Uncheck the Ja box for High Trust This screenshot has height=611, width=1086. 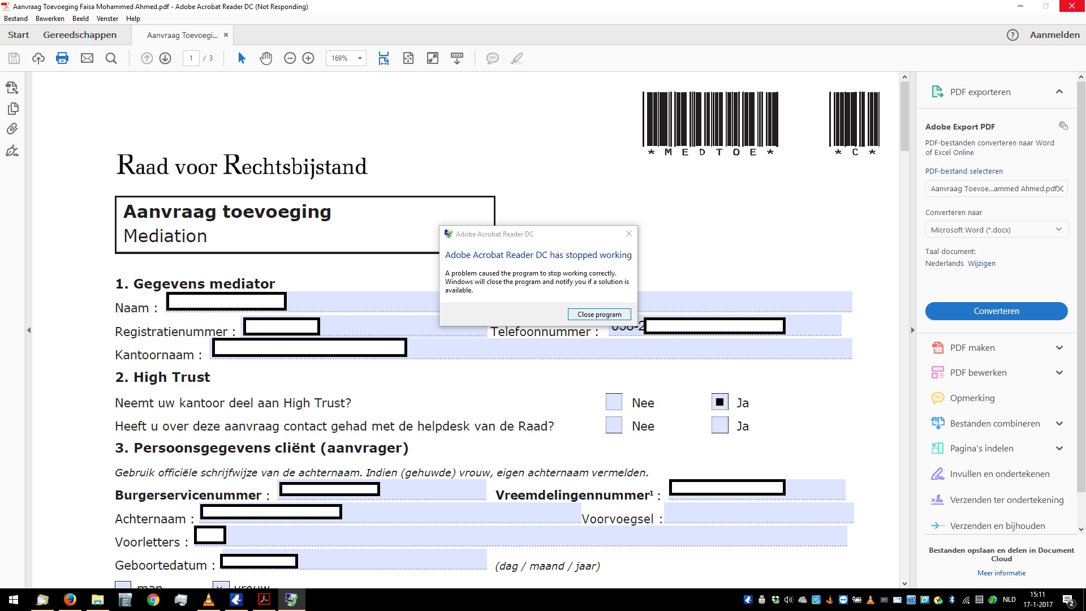(719, 402)
